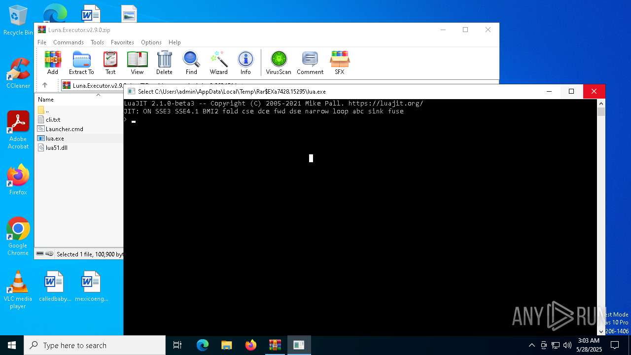Click the SFX toolbar icon

(x=340, y=63)
